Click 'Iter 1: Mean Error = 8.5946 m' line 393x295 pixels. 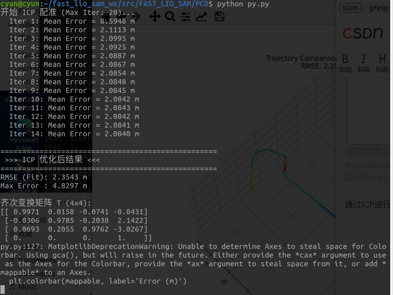click(x=72, y=21)
